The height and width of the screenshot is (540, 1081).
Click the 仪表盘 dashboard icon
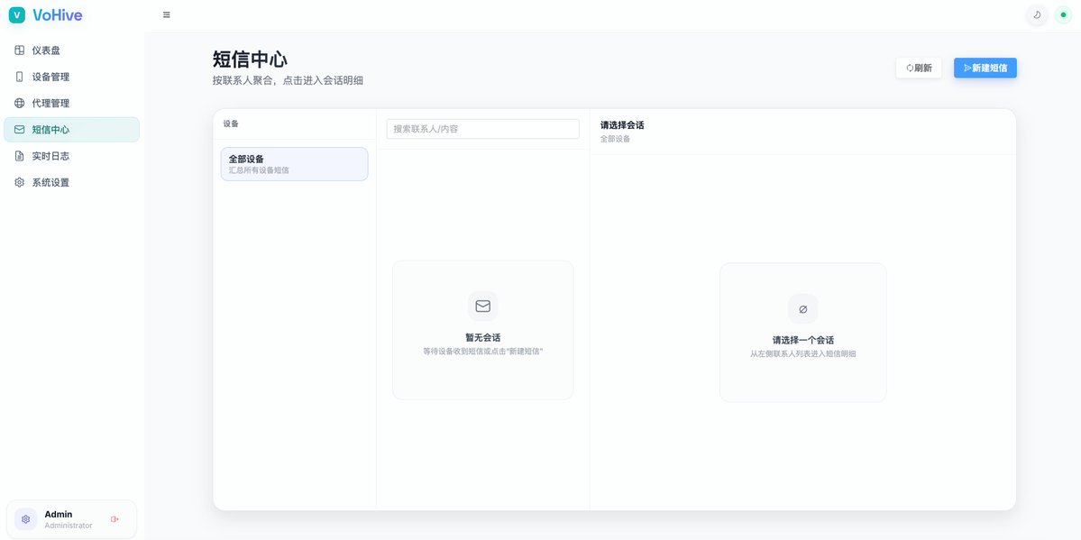pos(19,50)
